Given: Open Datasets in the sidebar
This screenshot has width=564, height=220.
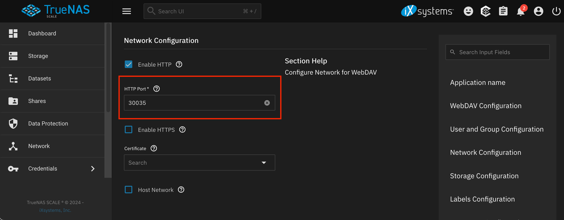Looking at the screenshot, I should tap(53, 78).
